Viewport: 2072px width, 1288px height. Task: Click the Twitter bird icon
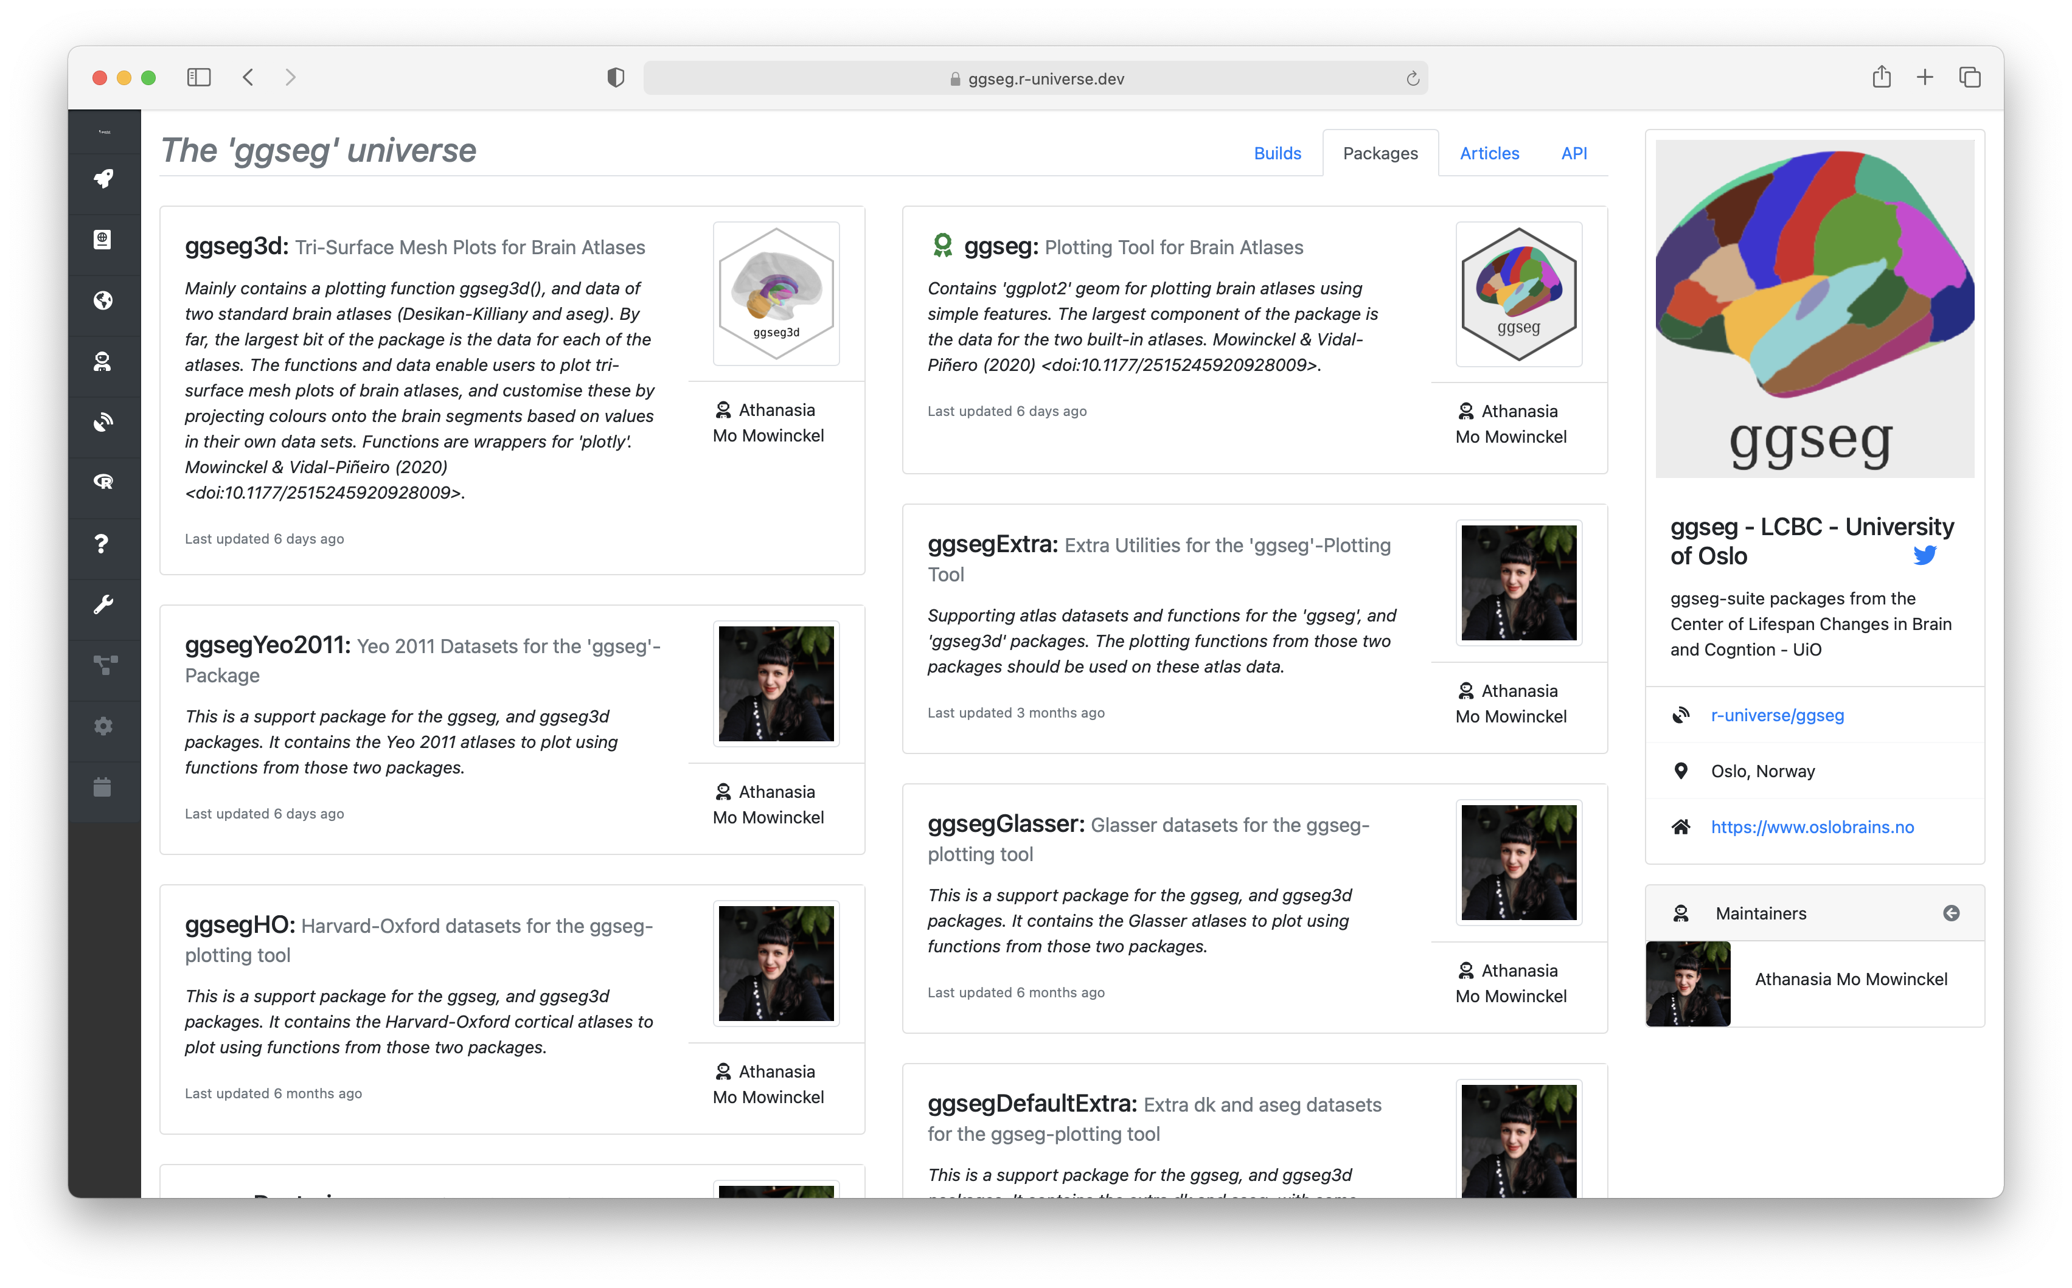1925,555
